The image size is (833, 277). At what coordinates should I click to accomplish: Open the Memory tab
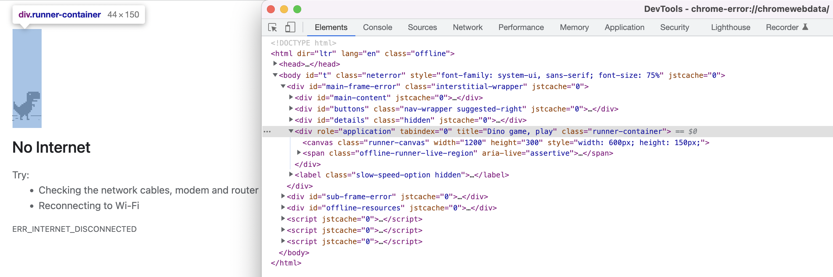pyautogui.click(x=574, y=27)
